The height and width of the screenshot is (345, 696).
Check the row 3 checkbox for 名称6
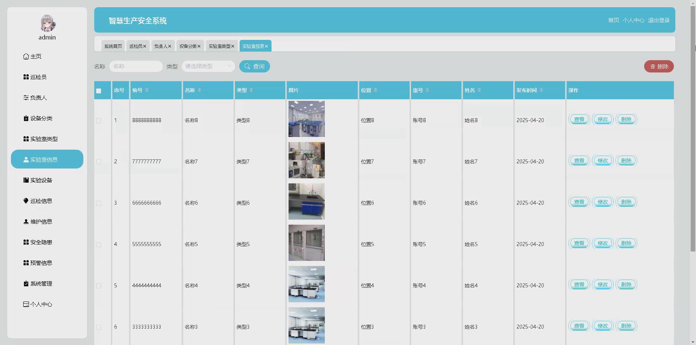pyautogui.click(x=99, y=203)
